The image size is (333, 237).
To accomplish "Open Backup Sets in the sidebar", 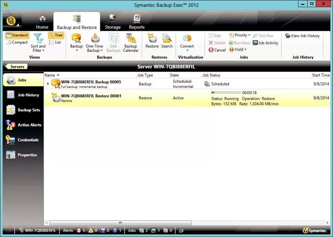I will [23, 110].
